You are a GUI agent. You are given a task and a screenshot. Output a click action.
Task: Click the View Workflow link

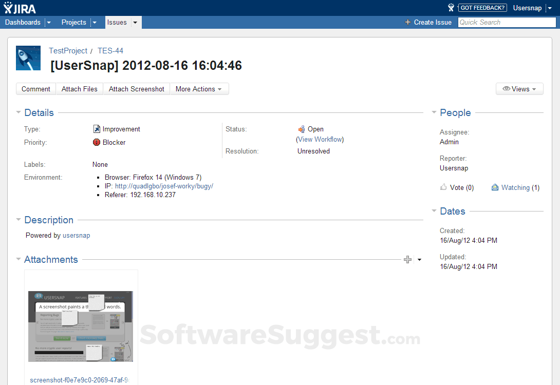[321, 140]
